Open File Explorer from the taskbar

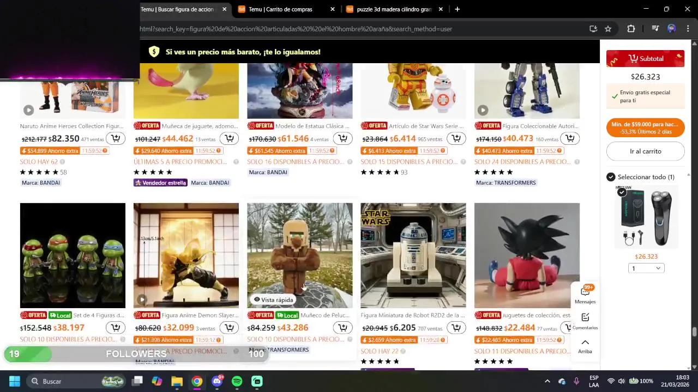pos(177,381)
